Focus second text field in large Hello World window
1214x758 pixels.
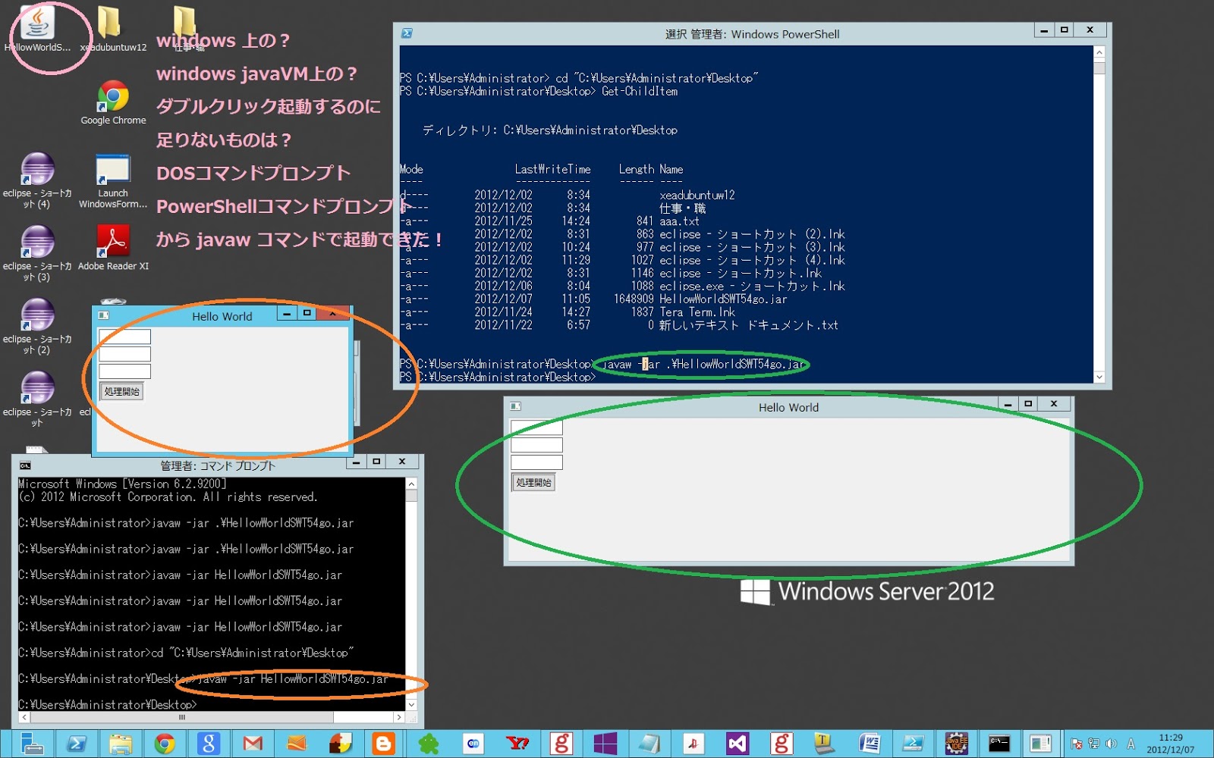[536, 445]
